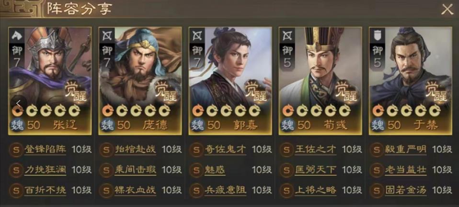
Task: Click the 裸衣血战 skill entry
Action: pyautogui.click(x=135, y=190)
